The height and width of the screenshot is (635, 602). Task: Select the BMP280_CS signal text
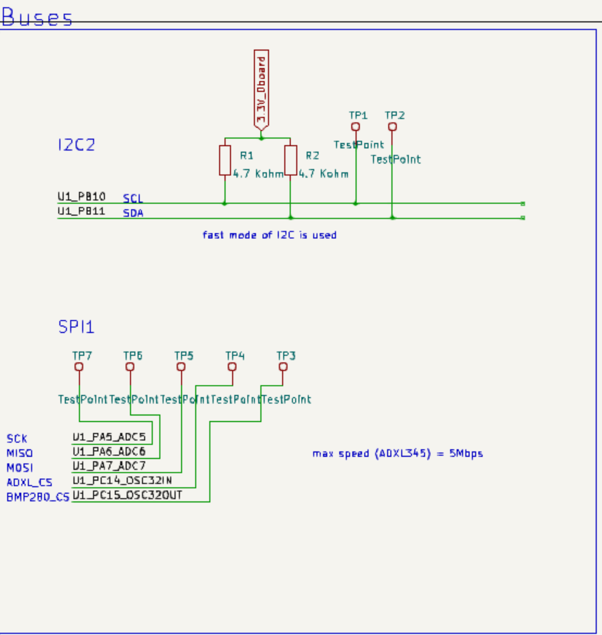[x=38, y=497]
